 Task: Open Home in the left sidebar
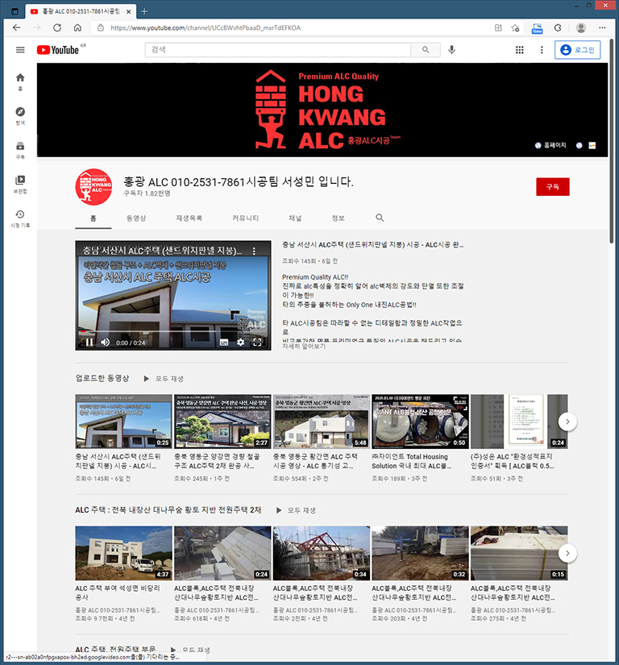point(20,82)
